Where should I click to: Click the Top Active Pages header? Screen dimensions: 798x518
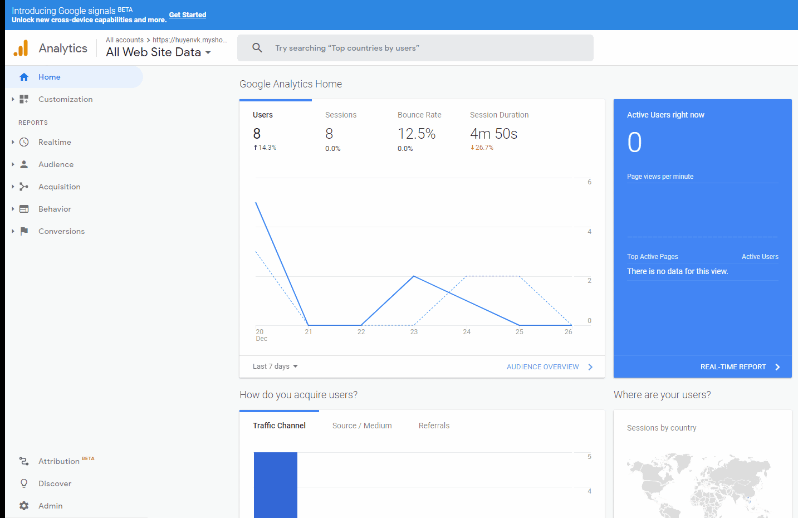pyautogui.click(x=652, y=257)
